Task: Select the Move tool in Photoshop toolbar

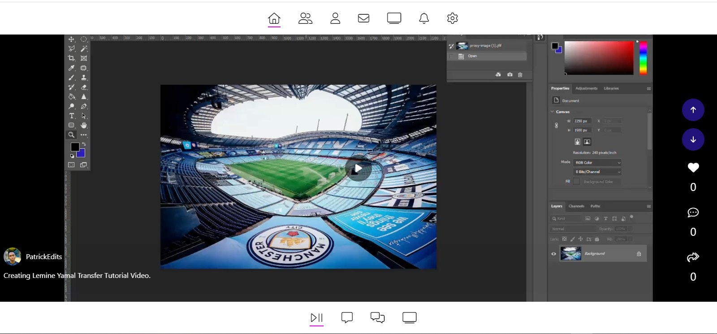Action: [71, 39]
